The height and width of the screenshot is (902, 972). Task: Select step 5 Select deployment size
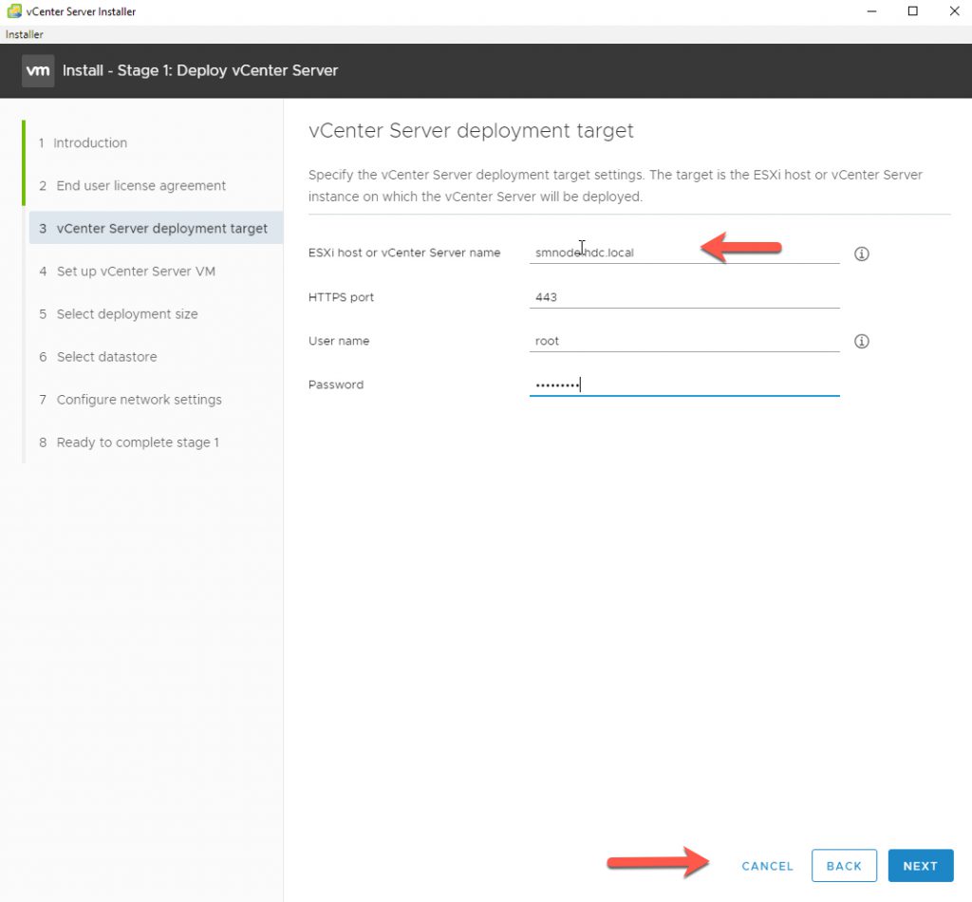click(119, 313)
